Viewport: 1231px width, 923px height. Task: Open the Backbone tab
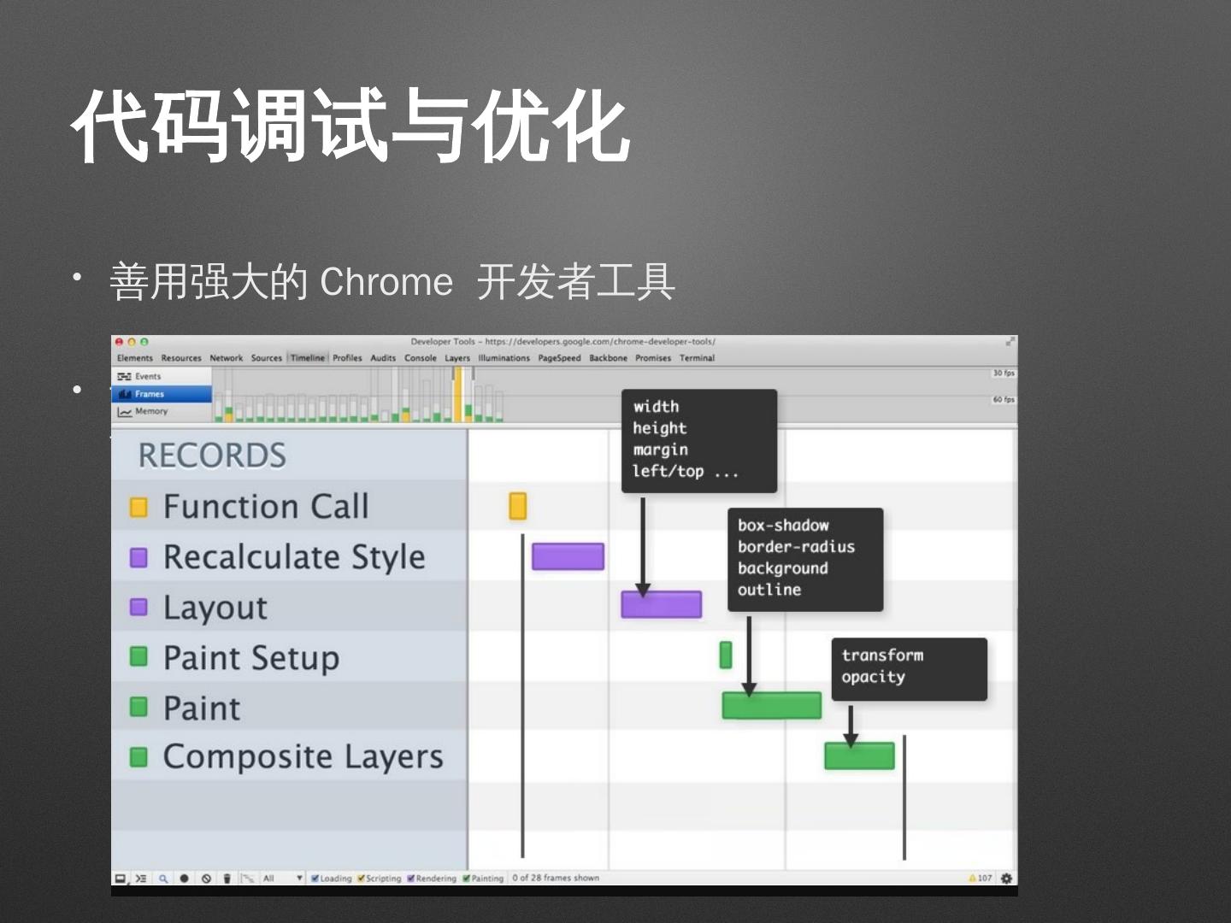608,358
